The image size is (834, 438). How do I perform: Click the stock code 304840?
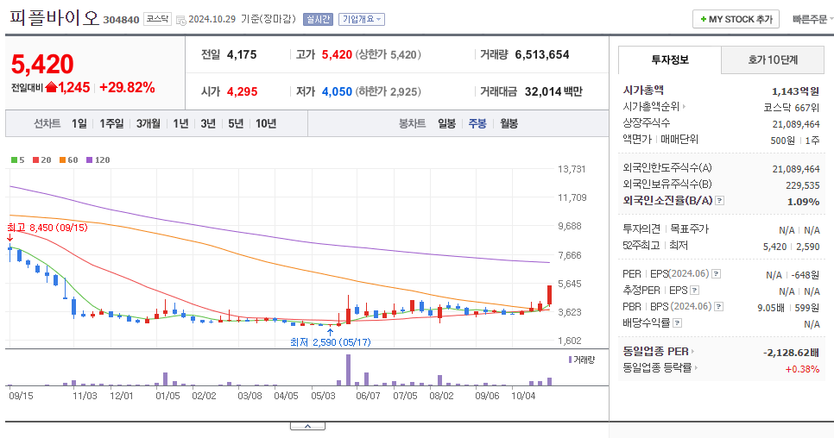pos(121,20)
